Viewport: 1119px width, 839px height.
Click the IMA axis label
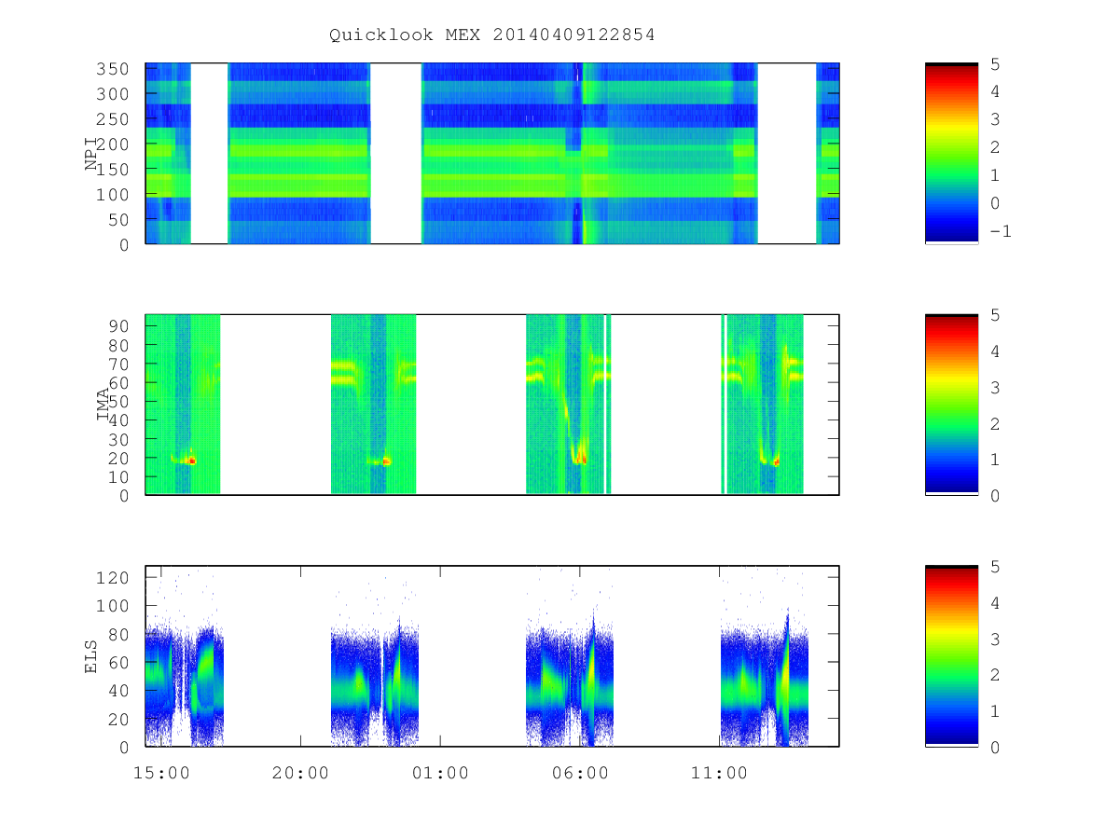(x=104, y=405)
